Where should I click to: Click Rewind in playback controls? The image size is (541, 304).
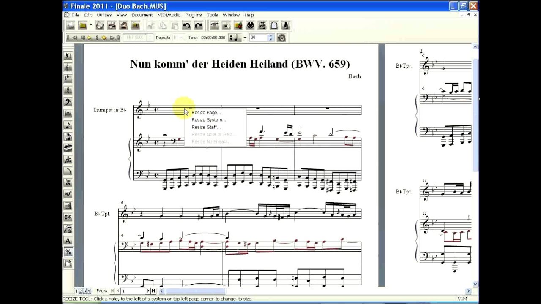click(75, 38)
